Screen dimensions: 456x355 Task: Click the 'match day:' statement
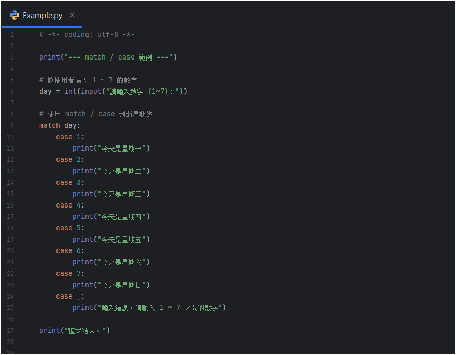pos(60,125)
